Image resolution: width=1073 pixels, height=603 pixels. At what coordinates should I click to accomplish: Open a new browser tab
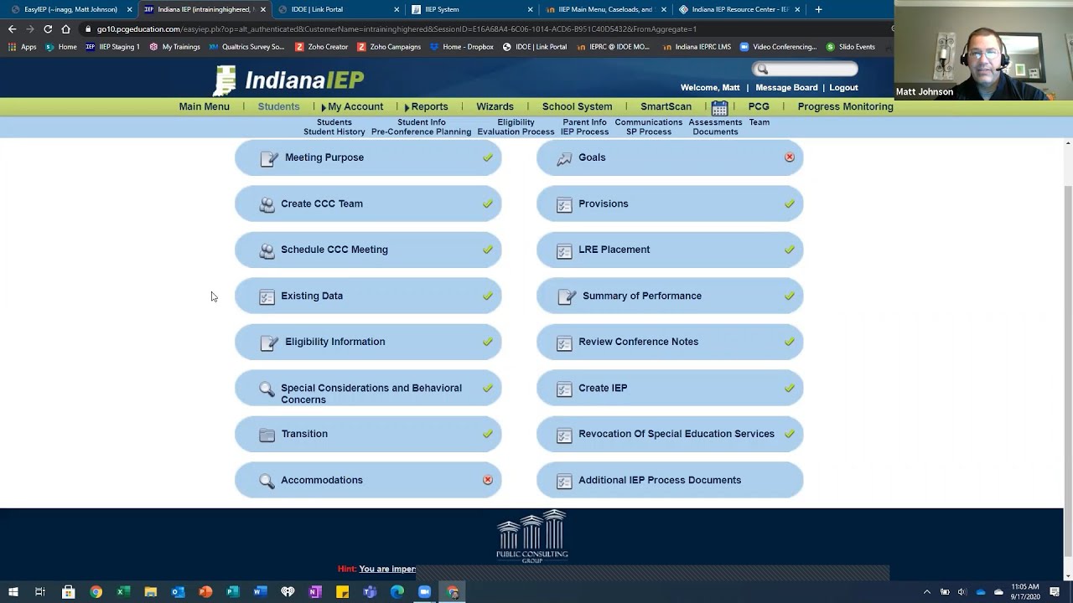point(818,9)
